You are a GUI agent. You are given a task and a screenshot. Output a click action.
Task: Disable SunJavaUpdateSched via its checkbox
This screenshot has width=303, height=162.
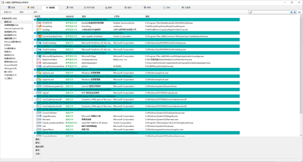[38, 36]
